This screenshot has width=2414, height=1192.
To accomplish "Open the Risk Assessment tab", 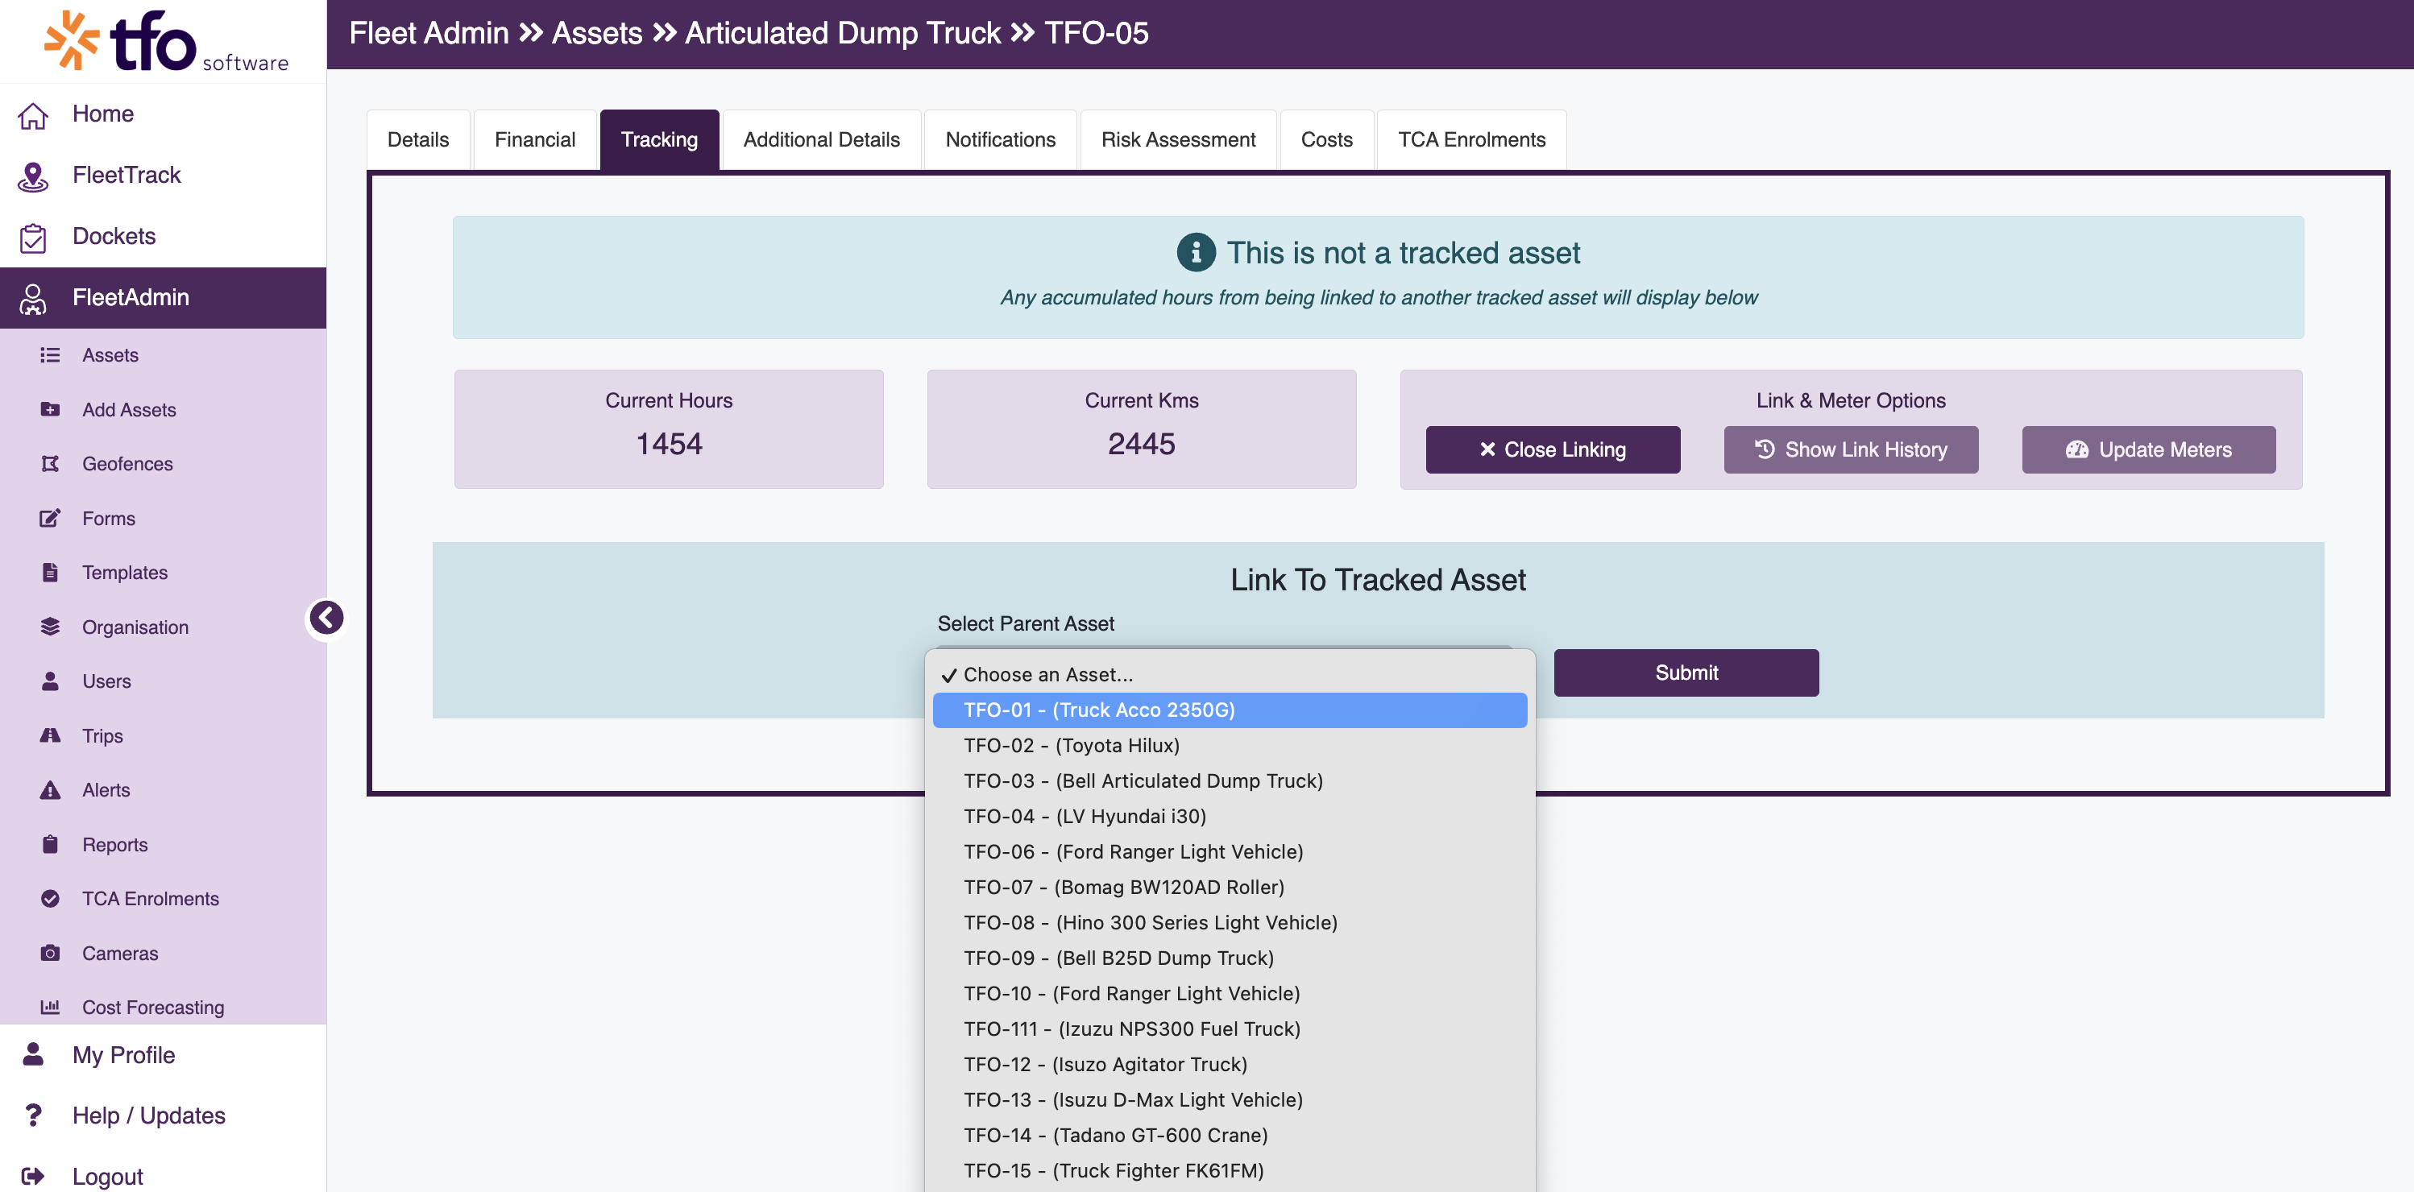I will tap(1178, 139).
